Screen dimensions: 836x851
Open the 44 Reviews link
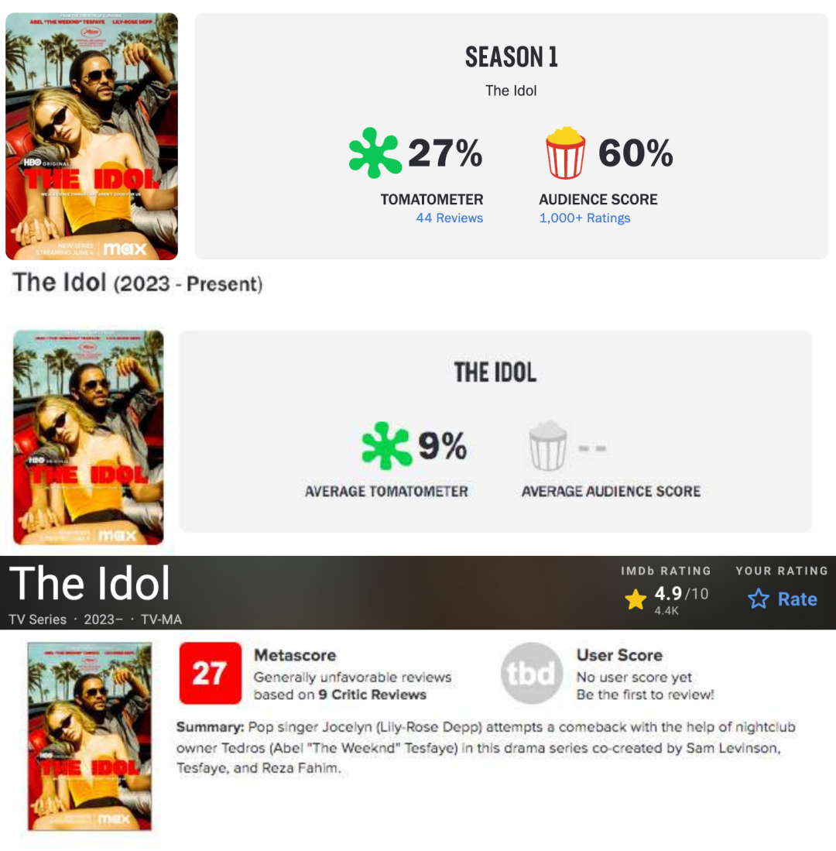coord(449,218)
